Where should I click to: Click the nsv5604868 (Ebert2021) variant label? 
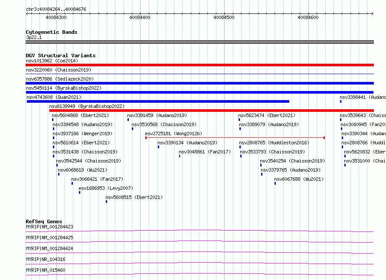(80, 115)
